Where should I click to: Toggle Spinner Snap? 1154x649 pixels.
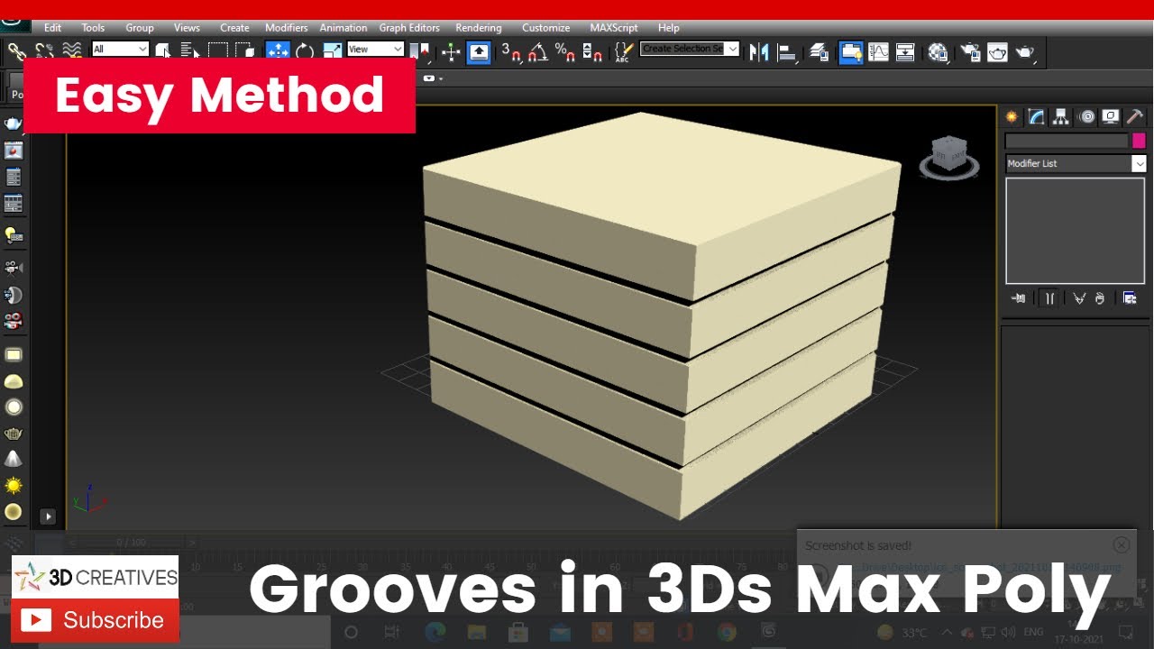(592, 52)
